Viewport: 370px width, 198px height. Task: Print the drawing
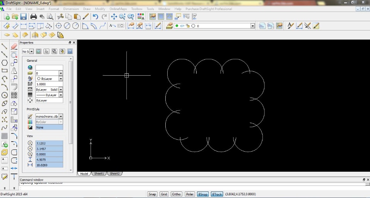tap(34, 17)
